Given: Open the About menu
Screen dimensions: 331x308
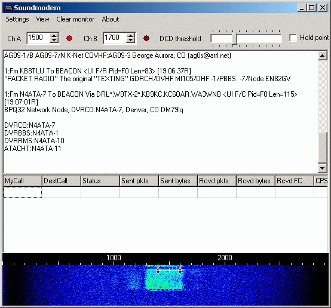Looking at the screenshot, I should coord(111,19).
